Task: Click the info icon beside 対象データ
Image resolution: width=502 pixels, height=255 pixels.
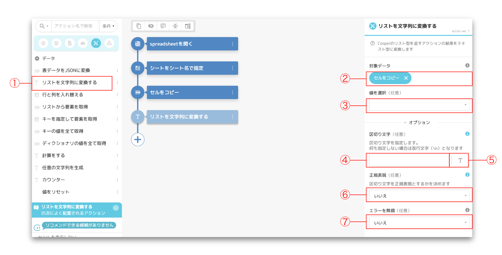Action: [x=467, y=65]
